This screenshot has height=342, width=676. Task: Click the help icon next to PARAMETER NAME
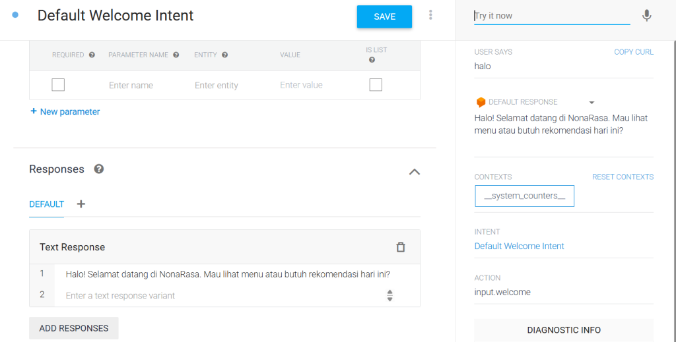pos(176,55)
